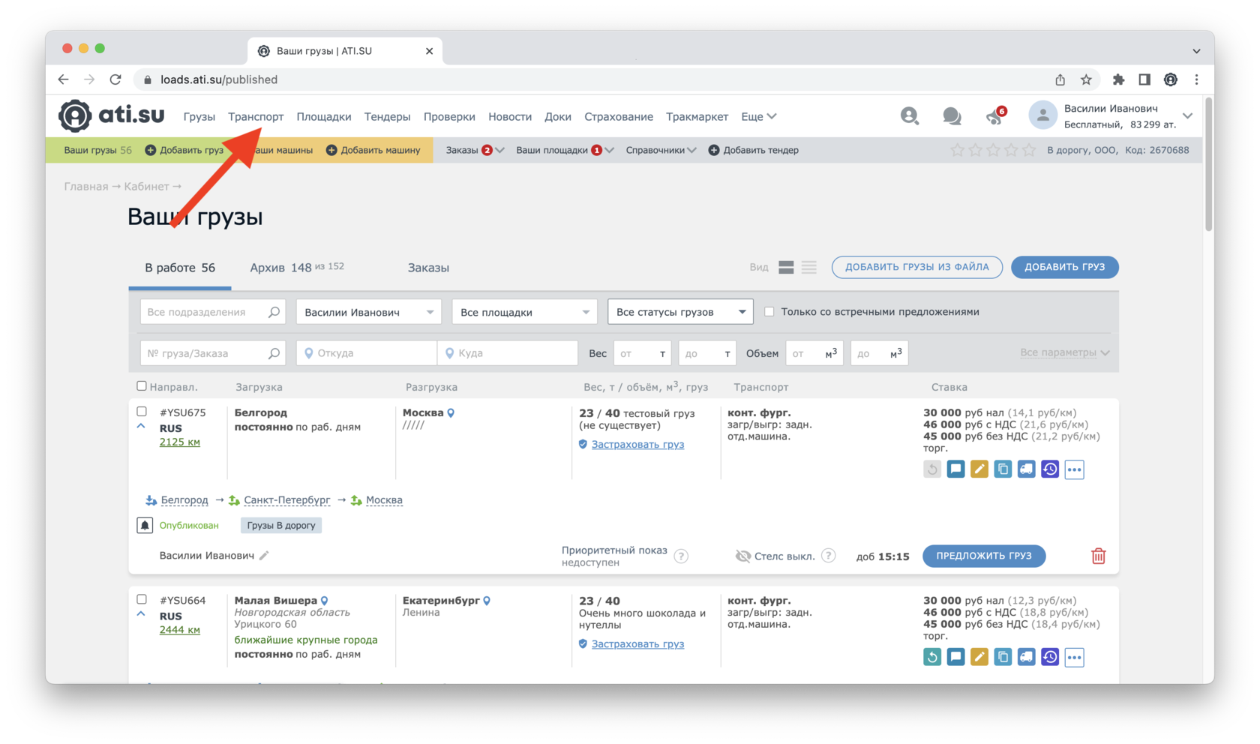Viewport: 1260px width, 744px height.
Task: Expand the Еще menu in top navigation
Action: pos(758,116)
